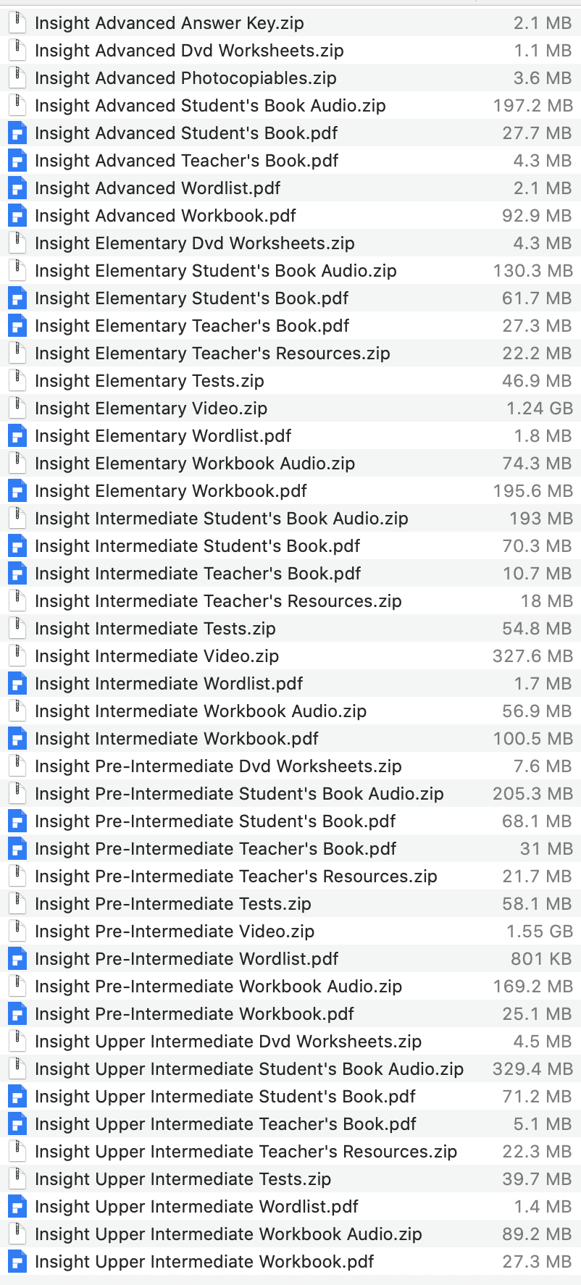Click the PDF icon beside Insight Intermediate Workbook.pdf
The width and height of the screenshot is (581, 1285).
17,739
